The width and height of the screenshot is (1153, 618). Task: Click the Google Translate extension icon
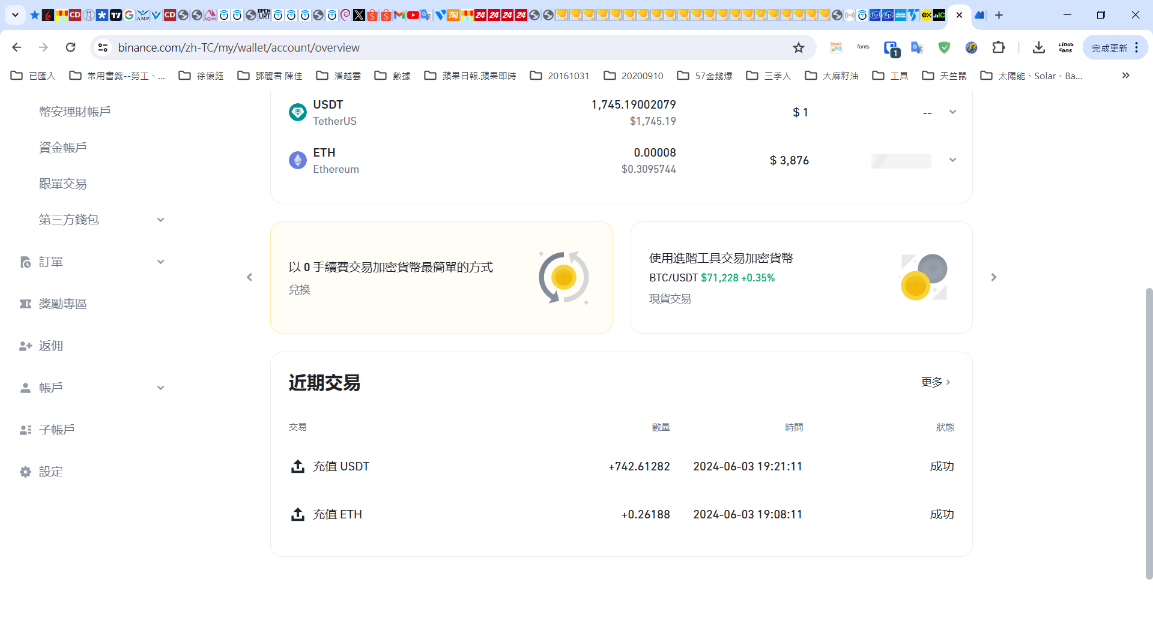916,47
